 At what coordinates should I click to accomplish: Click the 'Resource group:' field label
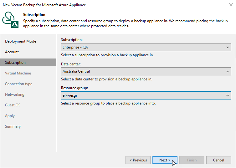tap(74, 88)
